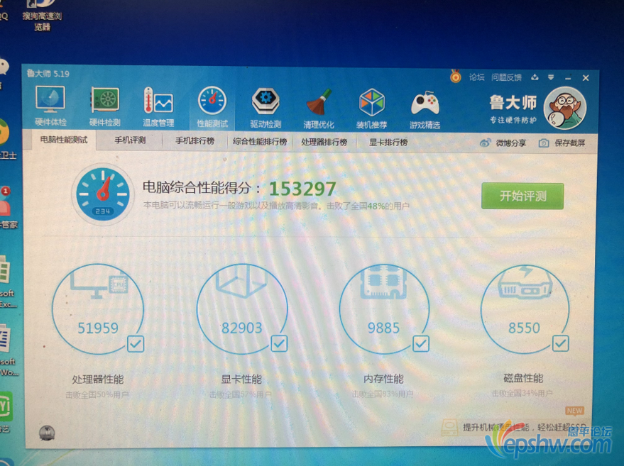Share results via 微博分享

503,143
